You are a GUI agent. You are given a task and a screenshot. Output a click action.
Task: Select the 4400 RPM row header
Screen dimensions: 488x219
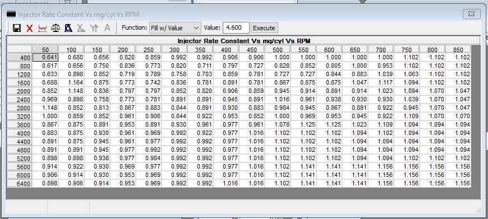pyautogui.click(x=20, y=141)
